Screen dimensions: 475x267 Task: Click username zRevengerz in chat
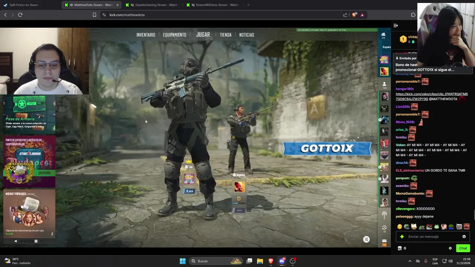pos(405,209)
